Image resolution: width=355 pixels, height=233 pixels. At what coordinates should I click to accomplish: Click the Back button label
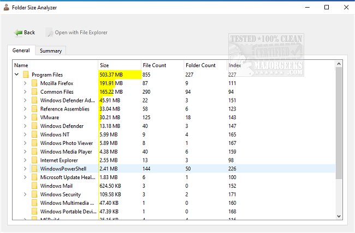pos(29,33)
